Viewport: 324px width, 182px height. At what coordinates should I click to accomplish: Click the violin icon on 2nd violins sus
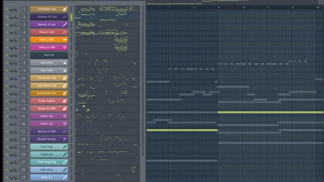[65, 93]
